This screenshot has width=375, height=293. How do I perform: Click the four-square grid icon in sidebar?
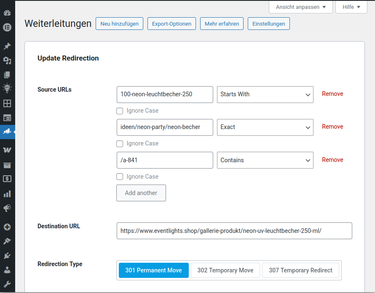coord(7,103)
